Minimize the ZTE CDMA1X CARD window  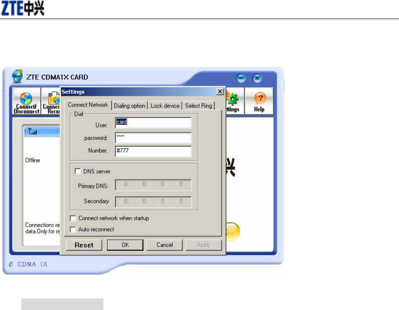[x=241, y=78]
